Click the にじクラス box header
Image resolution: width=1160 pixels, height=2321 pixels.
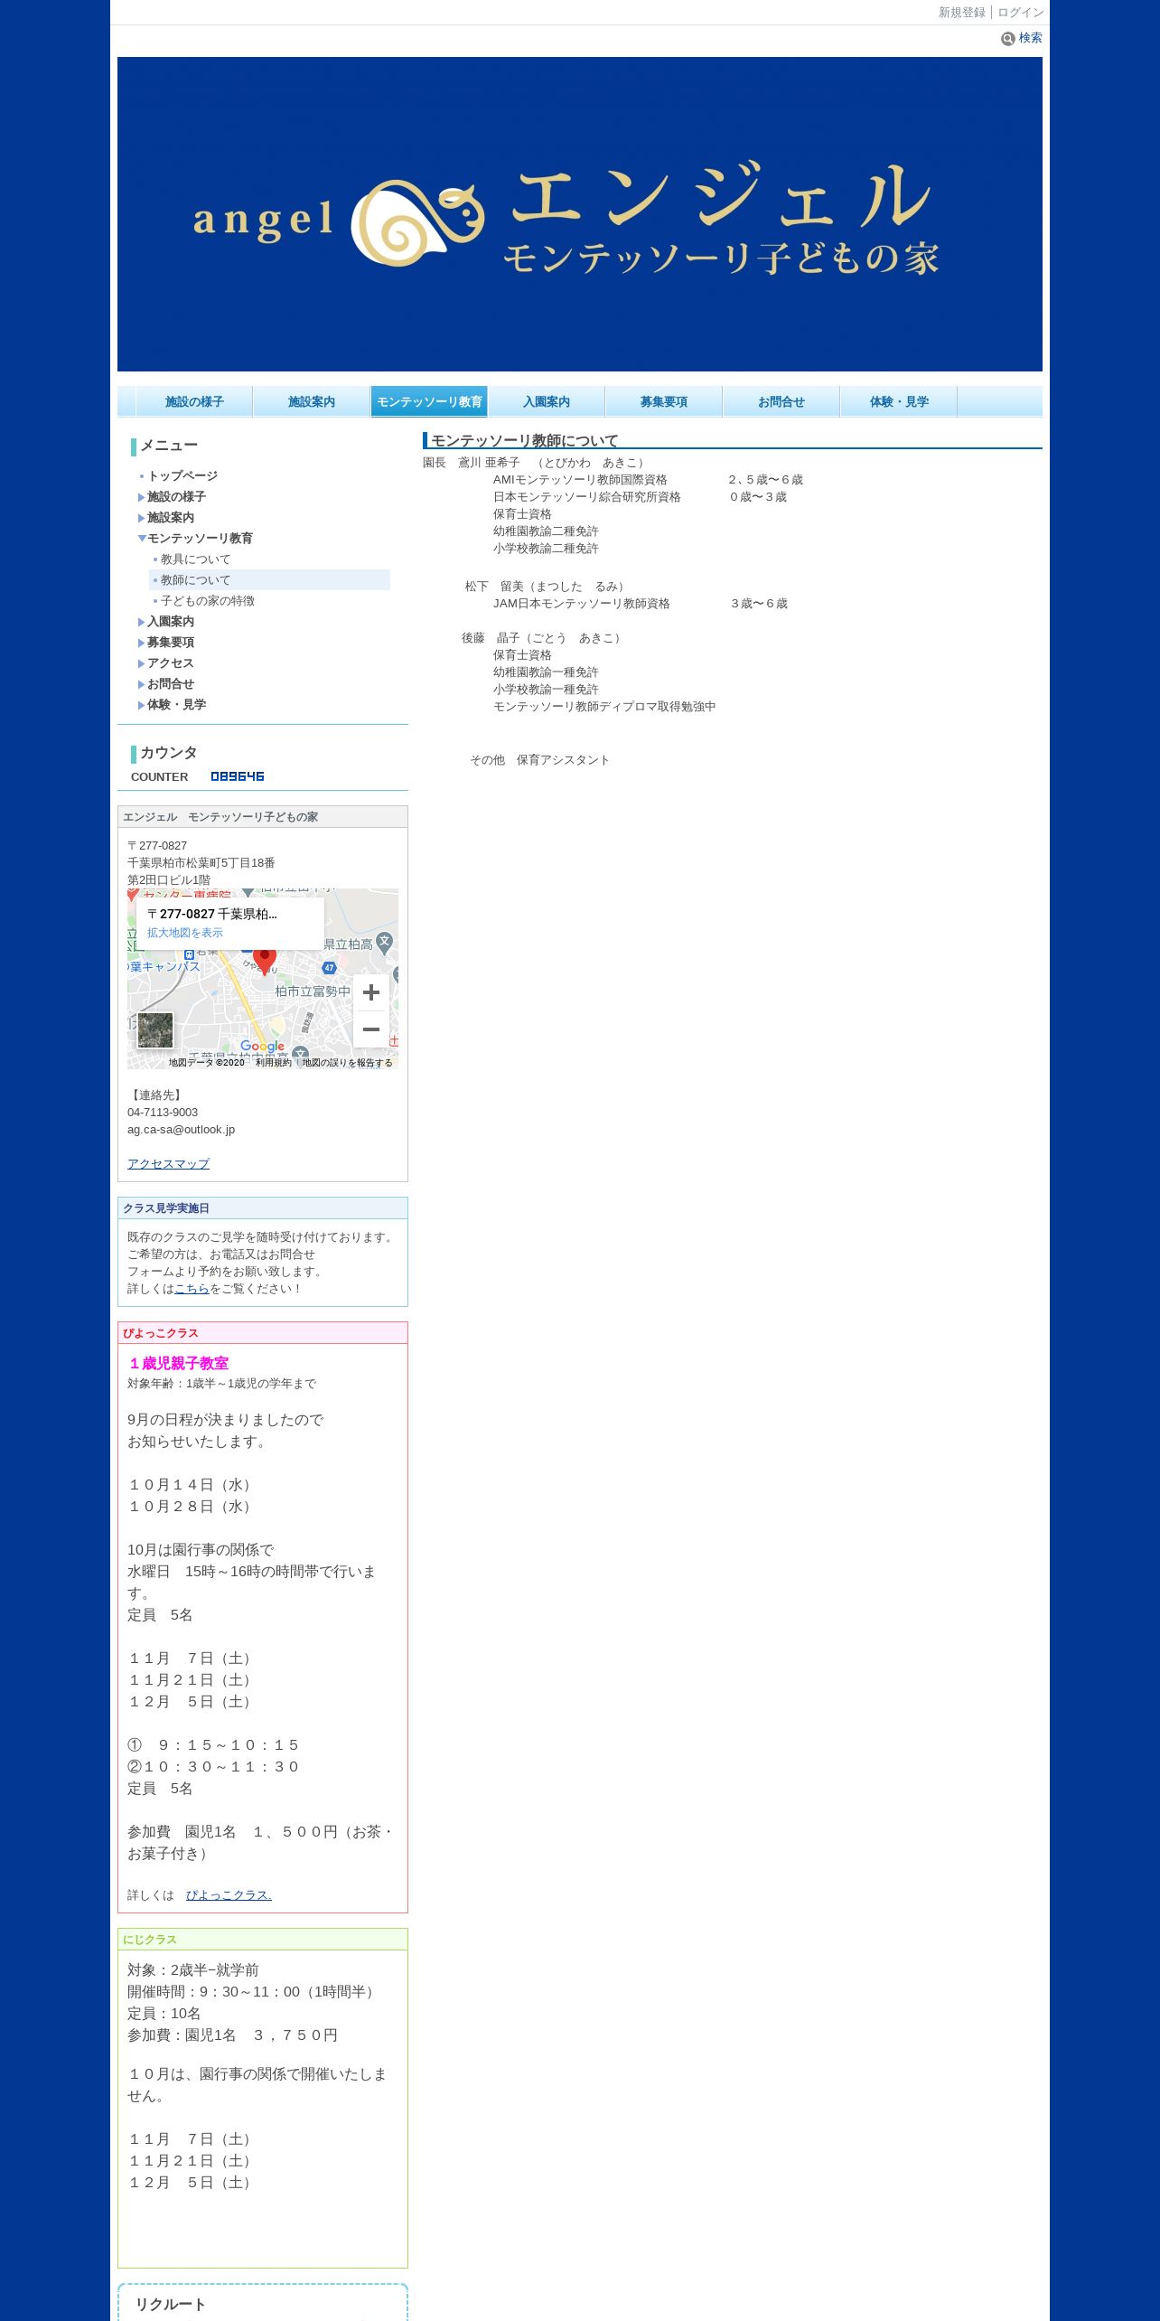click(263, 1940)
